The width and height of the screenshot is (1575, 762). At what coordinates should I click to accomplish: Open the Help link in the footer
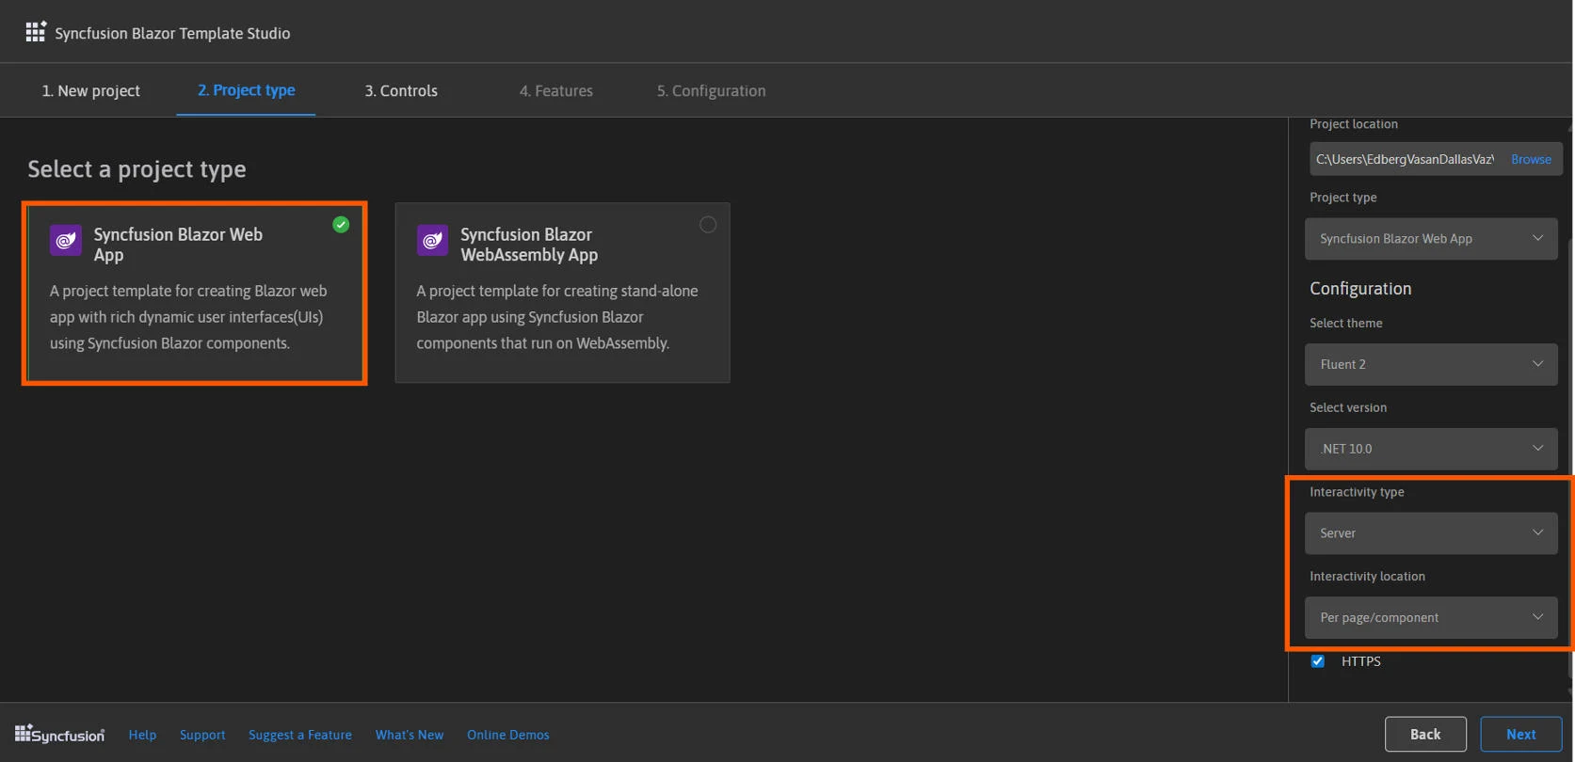[142, 735]
